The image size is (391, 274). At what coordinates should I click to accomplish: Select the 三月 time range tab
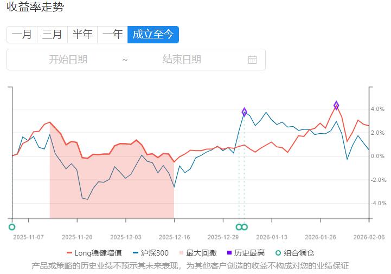point(52,35)
